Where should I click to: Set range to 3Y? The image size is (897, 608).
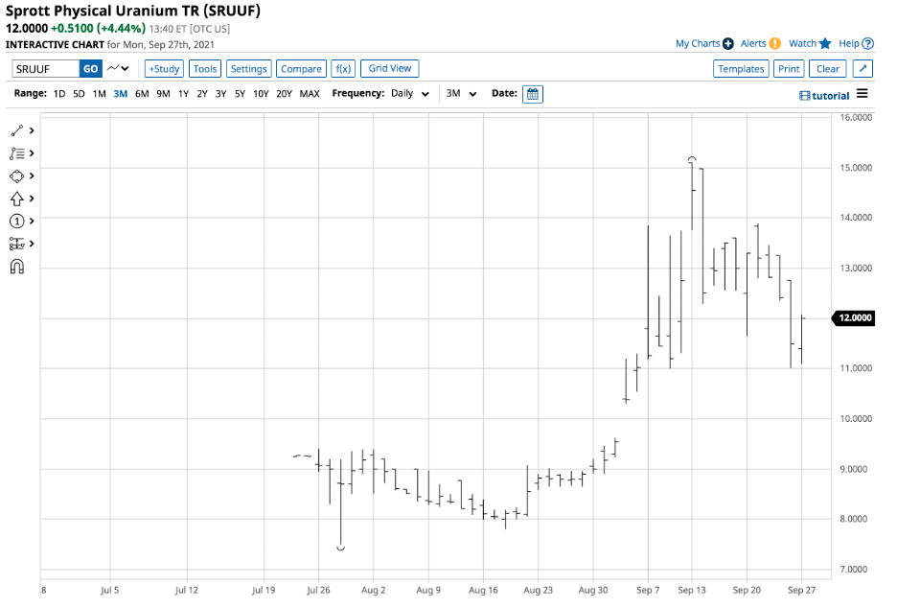[220, 94]
